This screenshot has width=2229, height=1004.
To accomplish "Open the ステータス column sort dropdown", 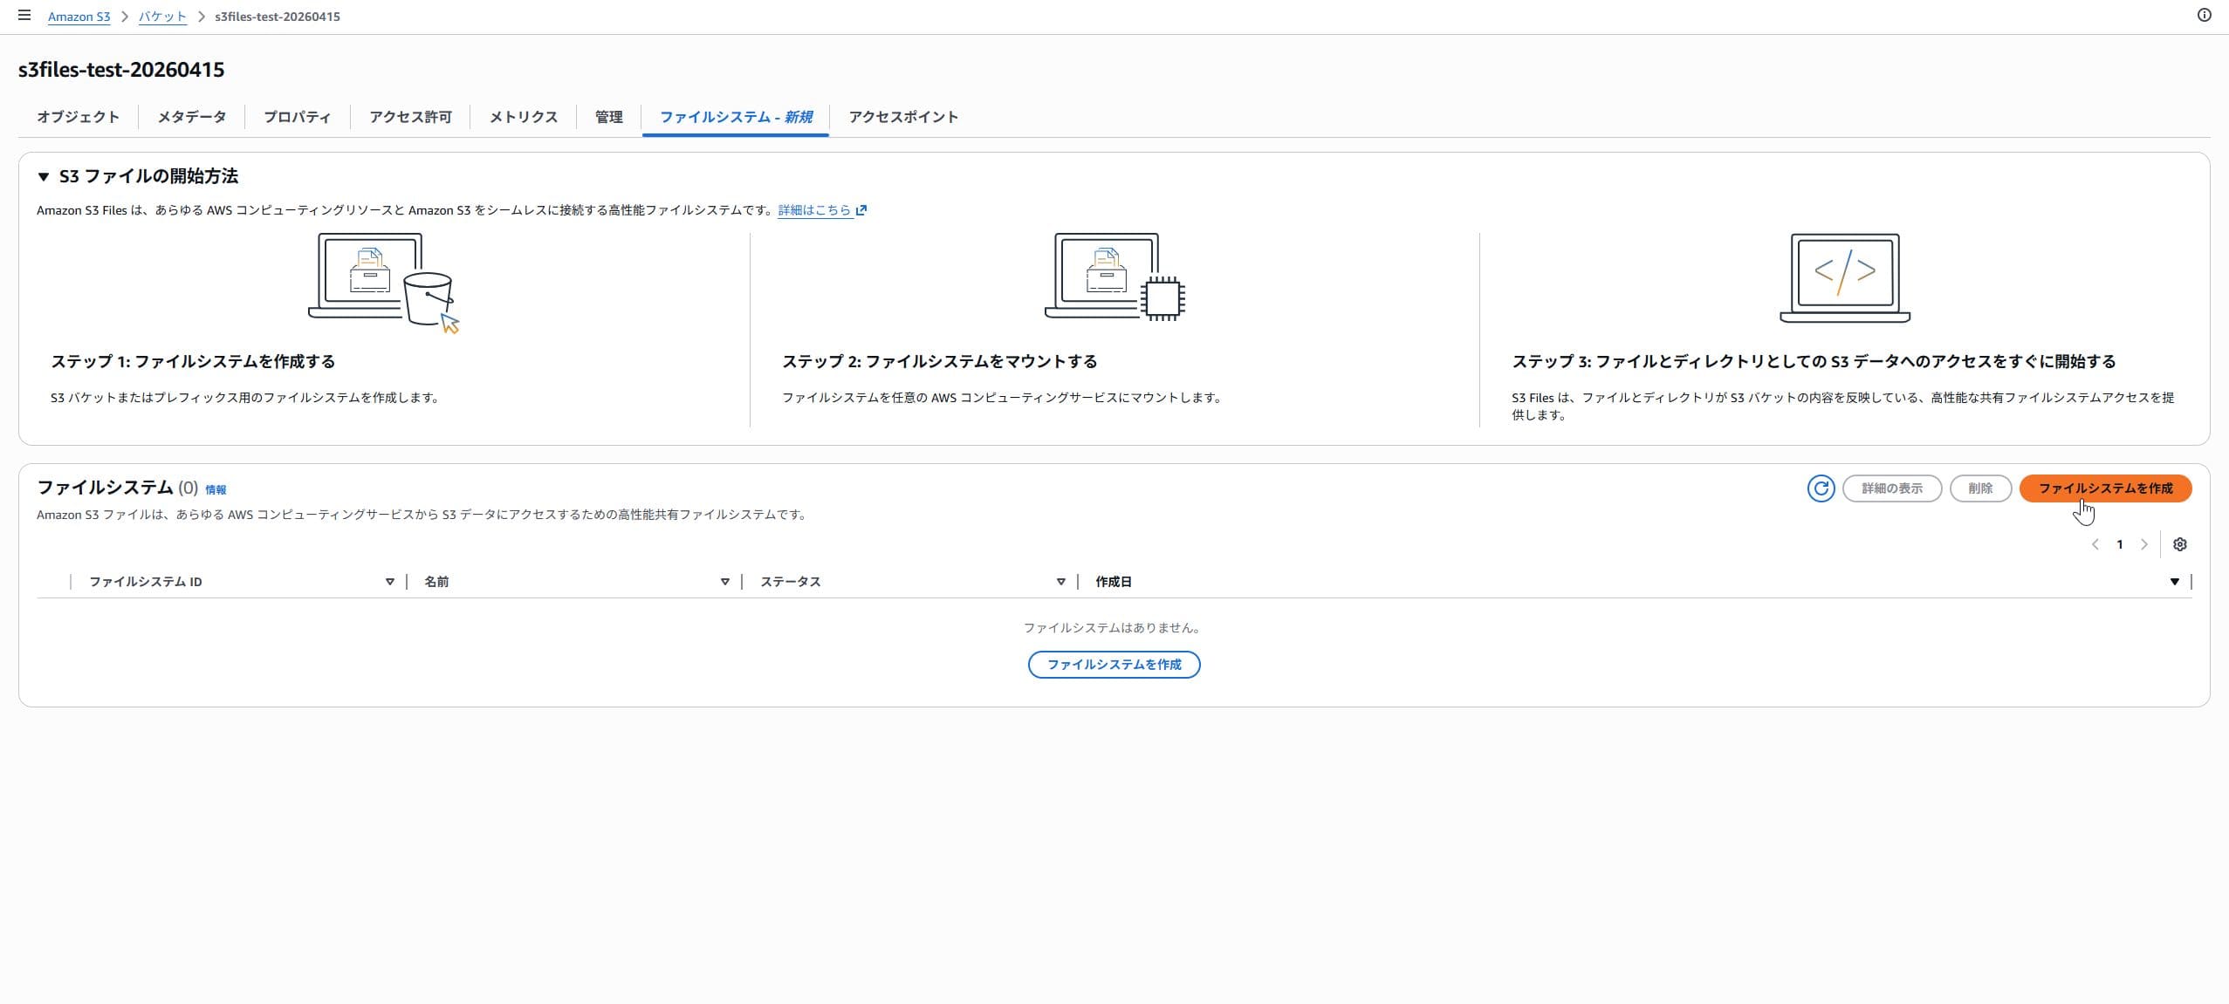I will pos(1060,581).
